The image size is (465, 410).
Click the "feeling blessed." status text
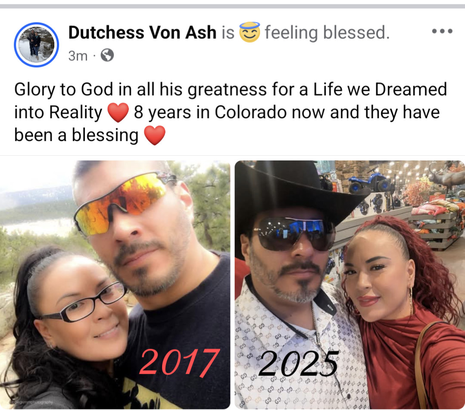point(327,32)
